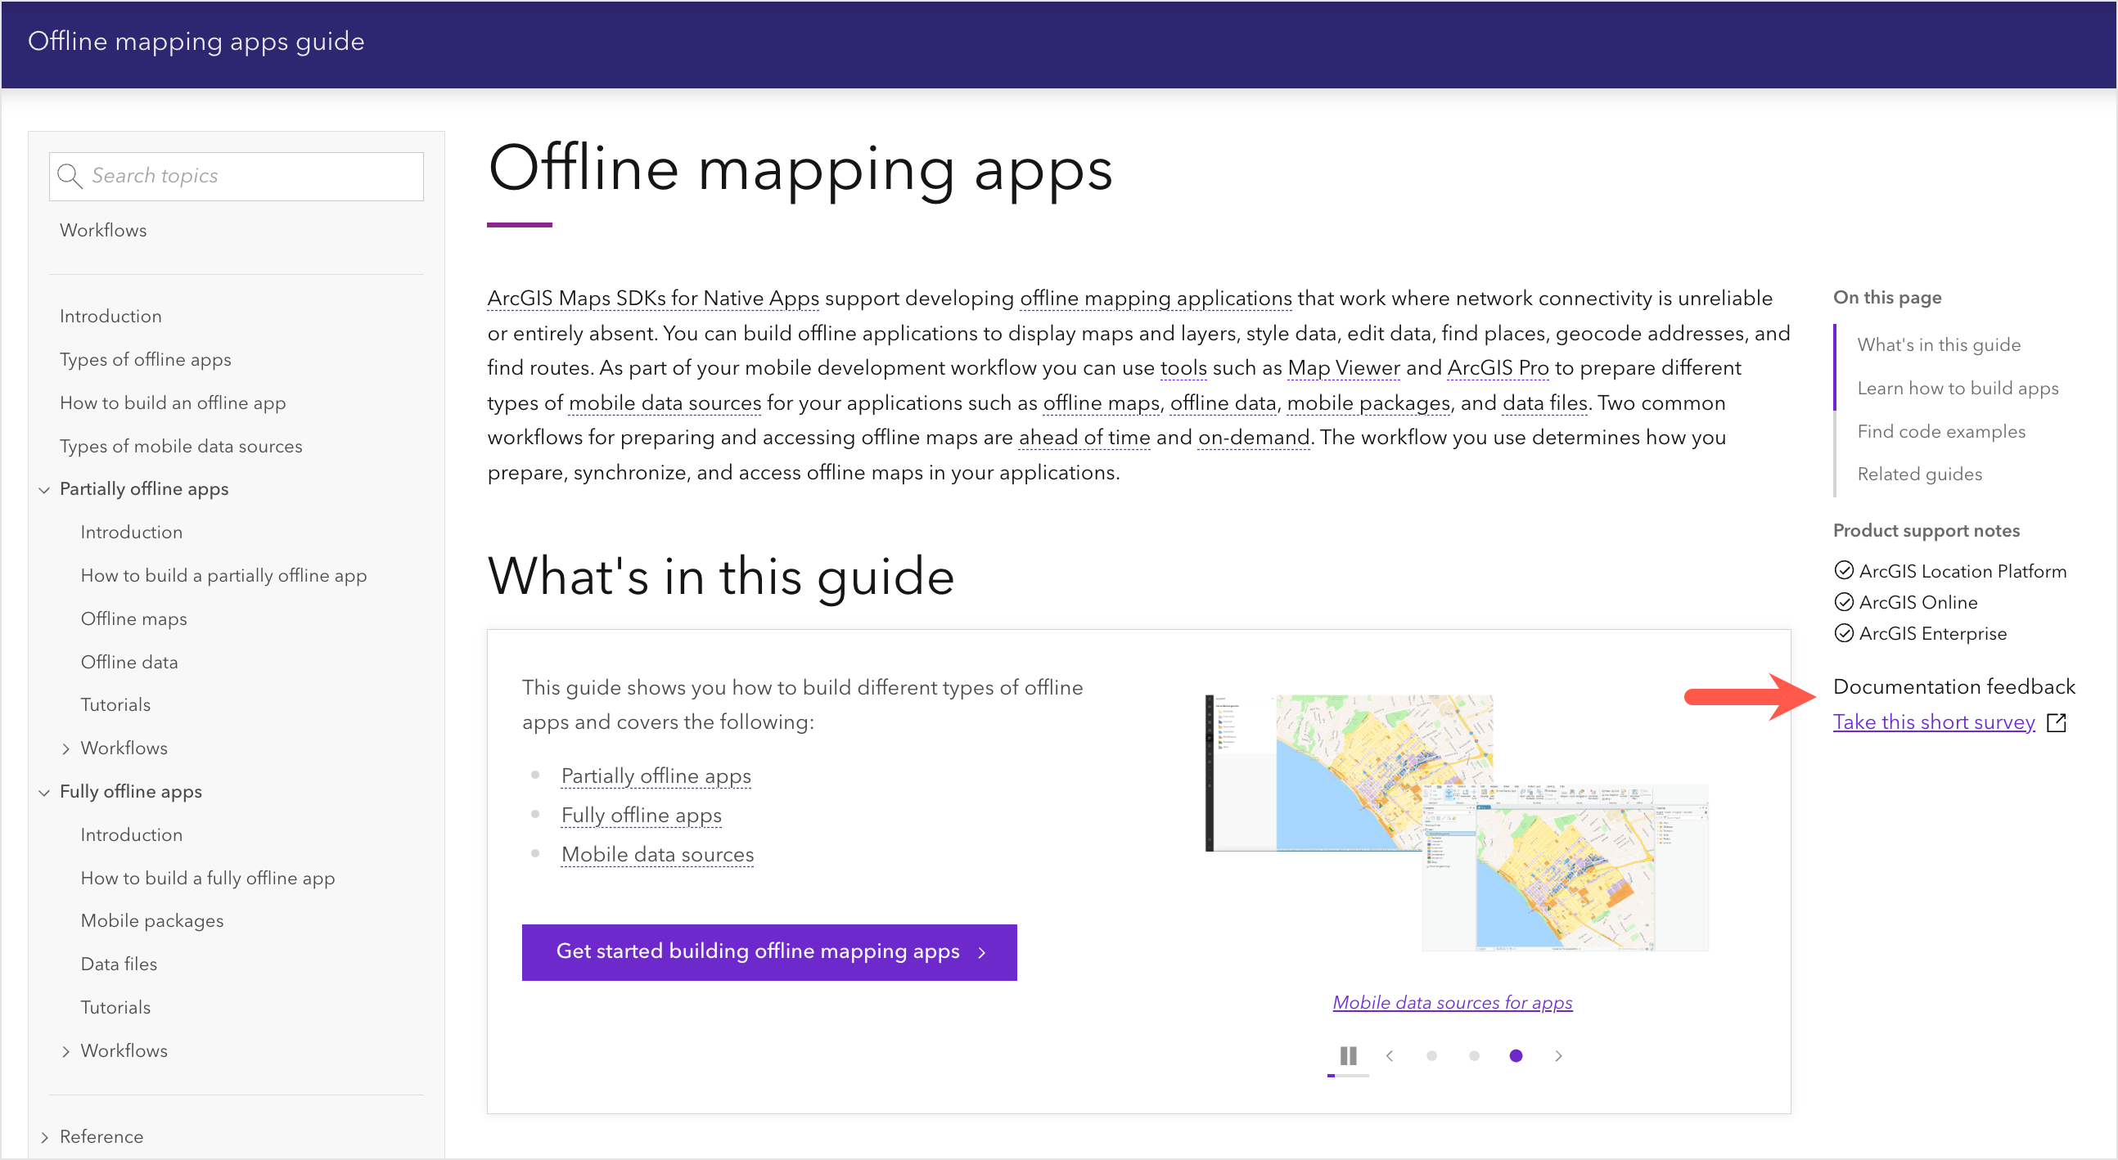The height and width of the screenshot is (1160, 2118).
Task: Select the active third carousel dot
Action: pos(1516,1055)
